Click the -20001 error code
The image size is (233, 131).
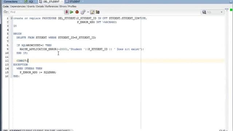click(63, 49)
